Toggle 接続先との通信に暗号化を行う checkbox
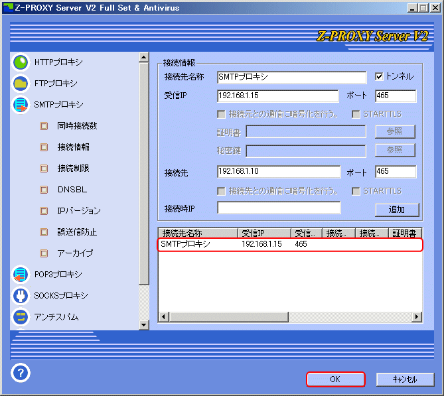Screen dimensions: 444x396 coord(221,191)
